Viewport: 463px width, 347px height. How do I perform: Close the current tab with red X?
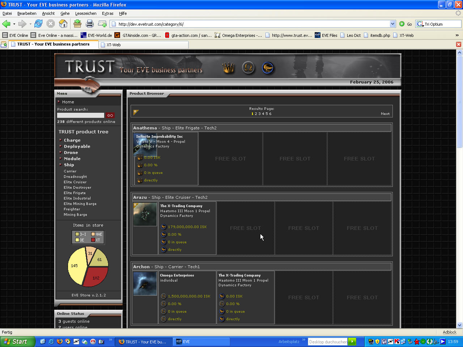coord(459,44)
